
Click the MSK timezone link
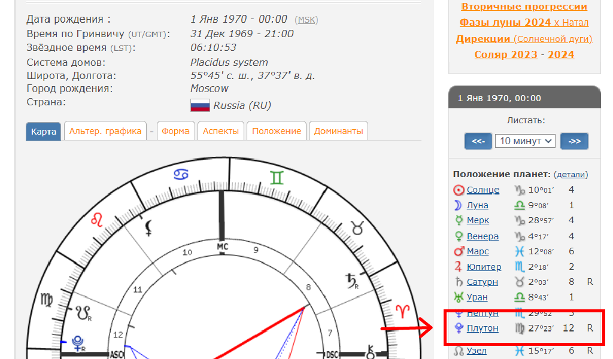pos(306,20)
